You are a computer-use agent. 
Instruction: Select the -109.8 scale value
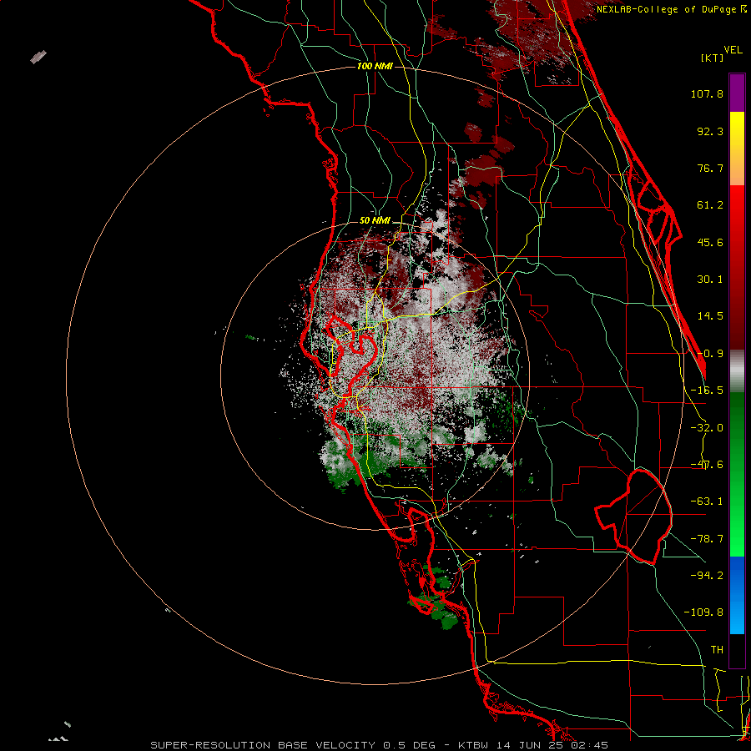point(703,612)
